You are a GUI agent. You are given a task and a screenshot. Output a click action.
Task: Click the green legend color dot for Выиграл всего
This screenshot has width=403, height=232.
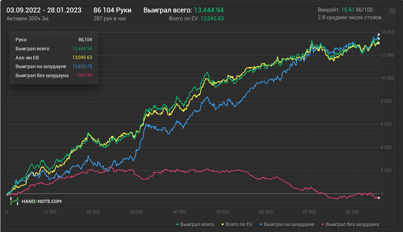click(x=177, y=225)
